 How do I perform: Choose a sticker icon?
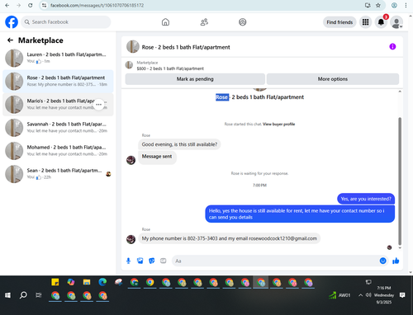pos(152,261)
